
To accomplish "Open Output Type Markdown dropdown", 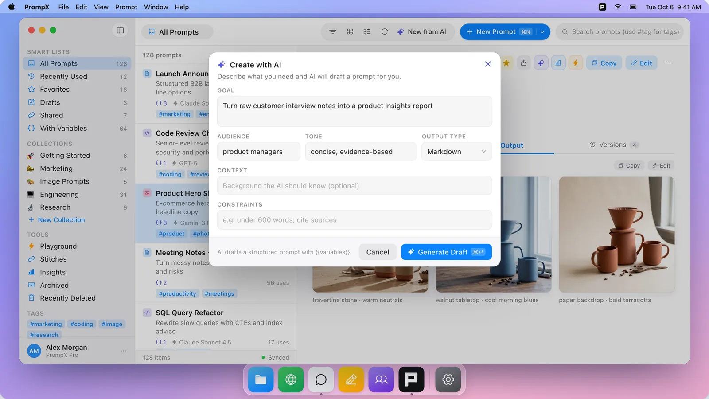I will pos(456,152).
